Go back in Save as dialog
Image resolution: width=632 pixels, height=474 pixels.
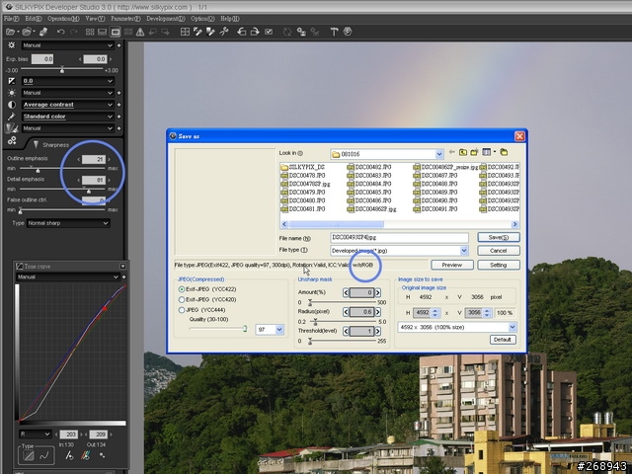point(452,152)
